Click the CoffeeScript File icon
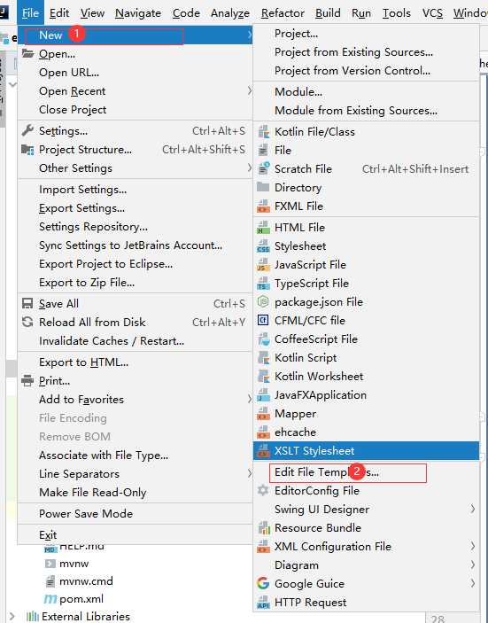 point(263,339)
